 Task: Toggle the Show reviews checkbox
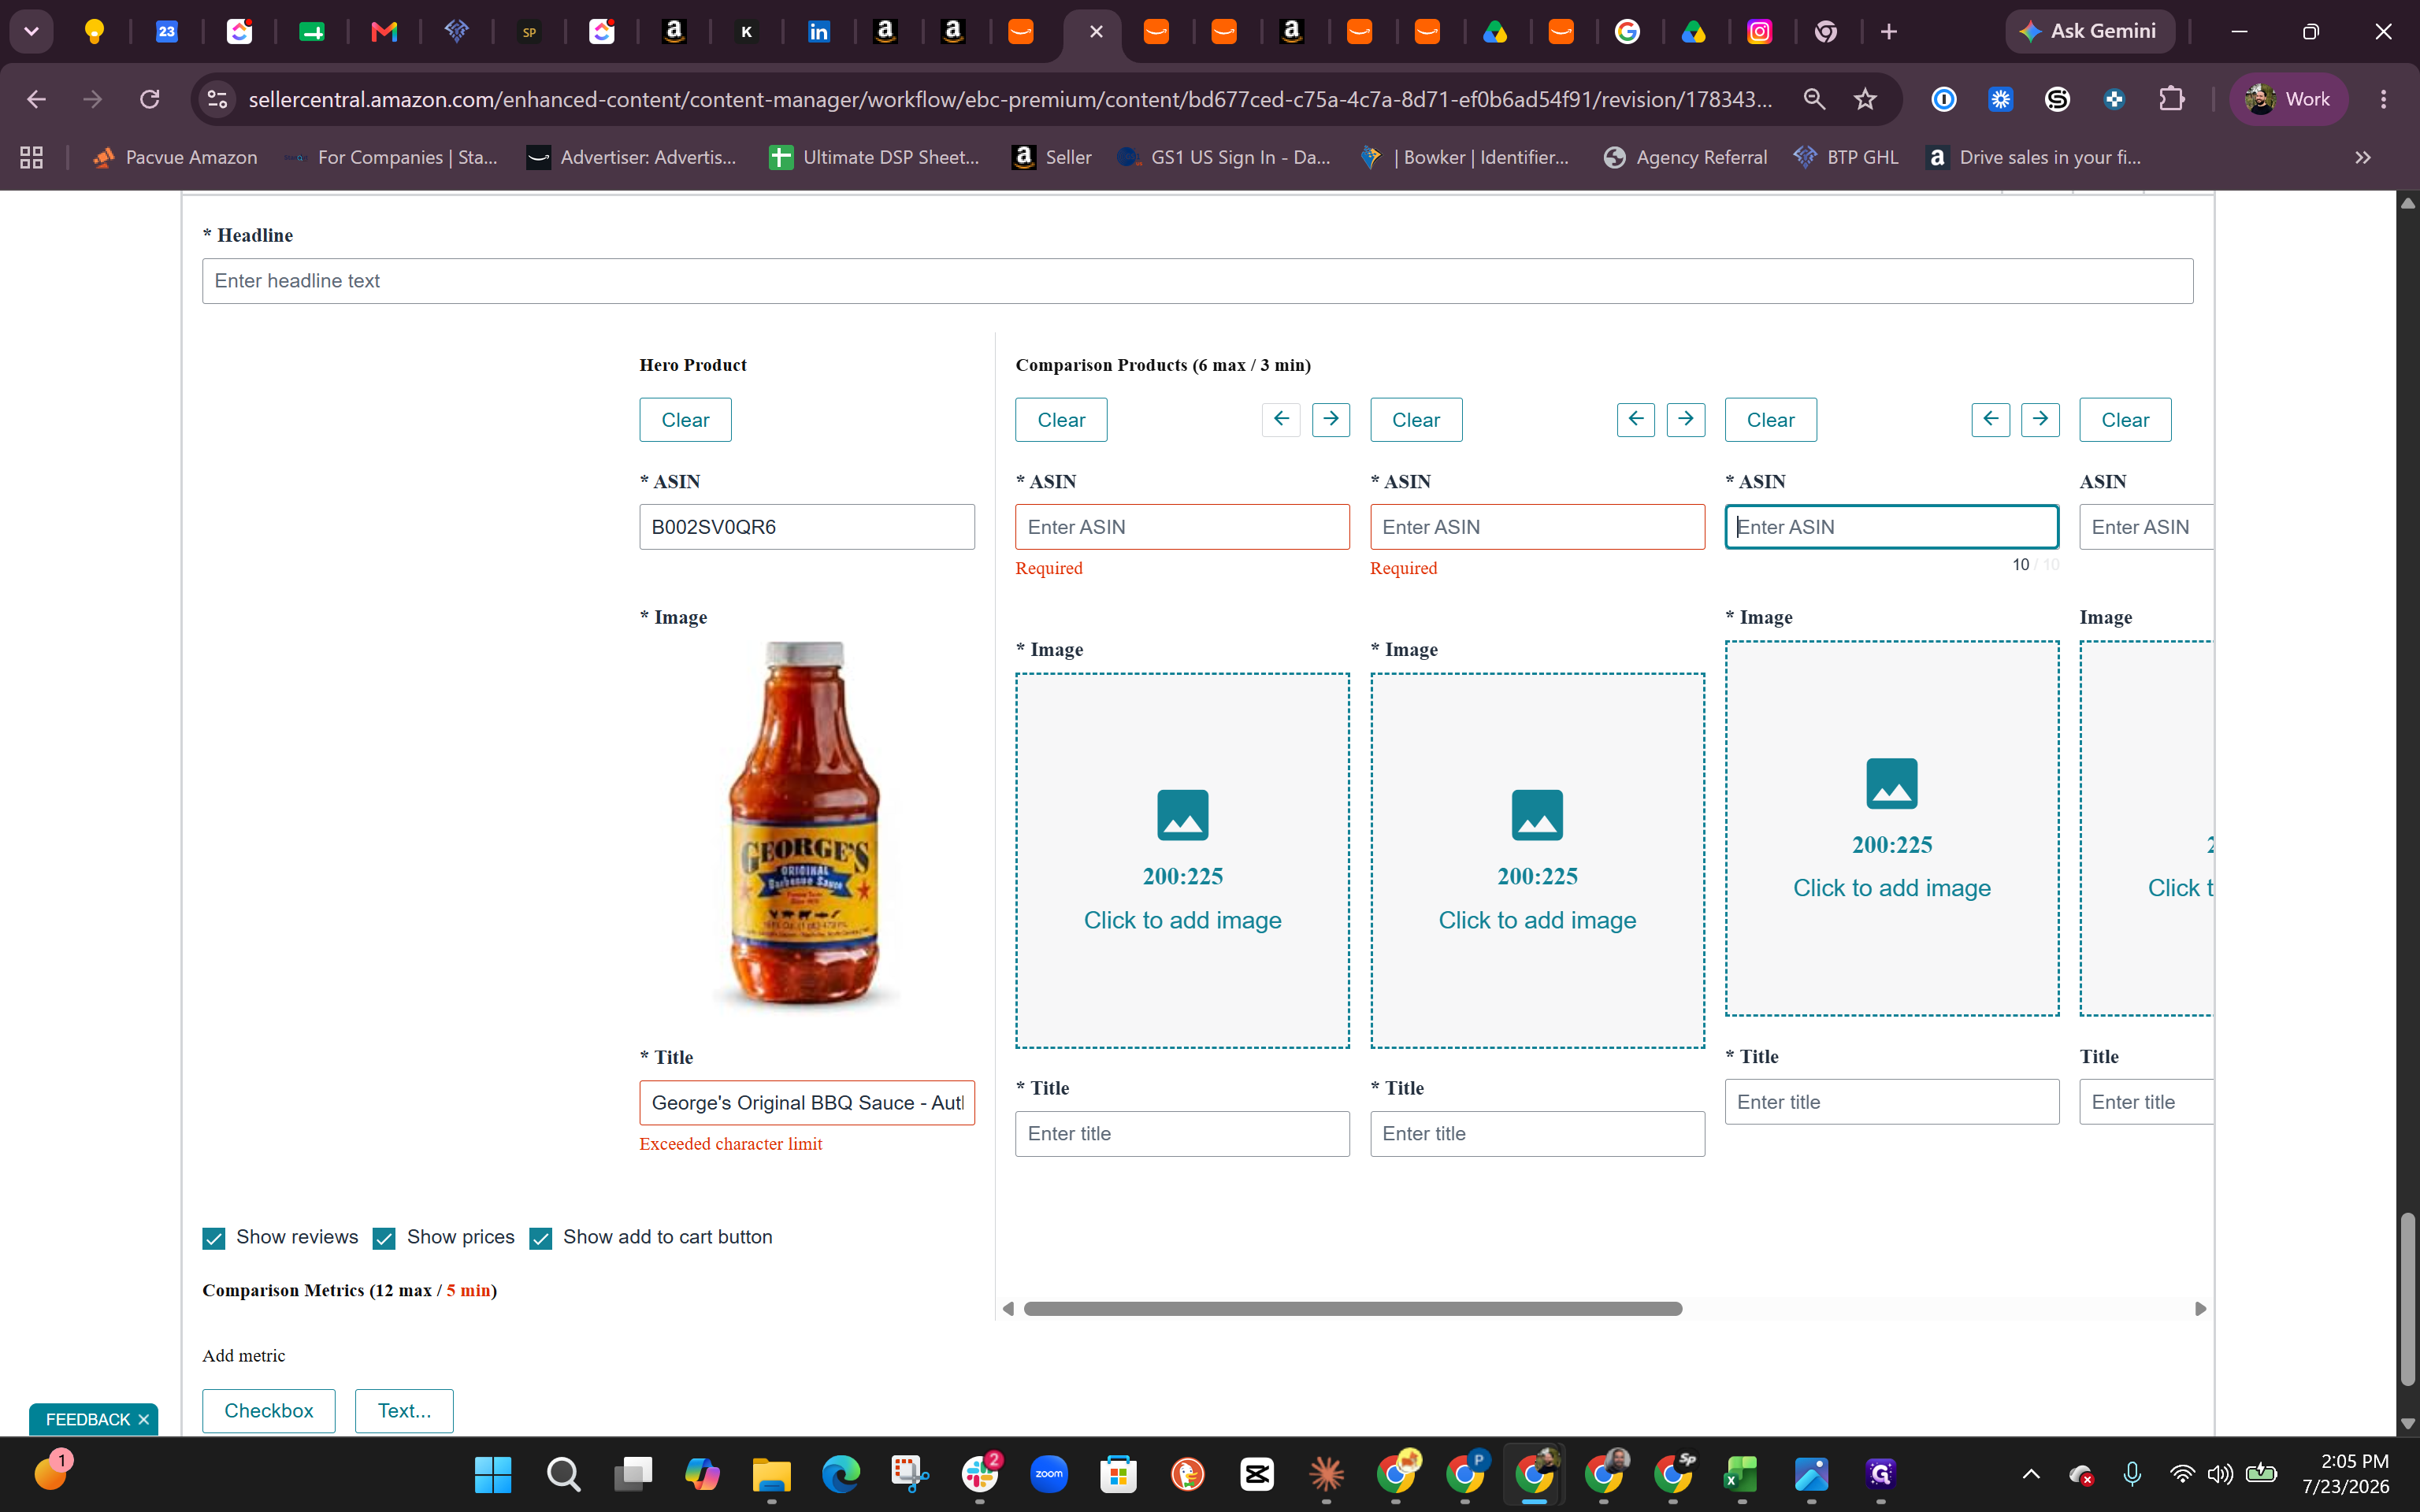click(214, 1239)
